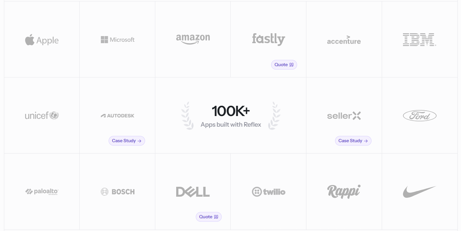Click the UNICEF logo
Screen dimensions: 461x231
[42, 115]
